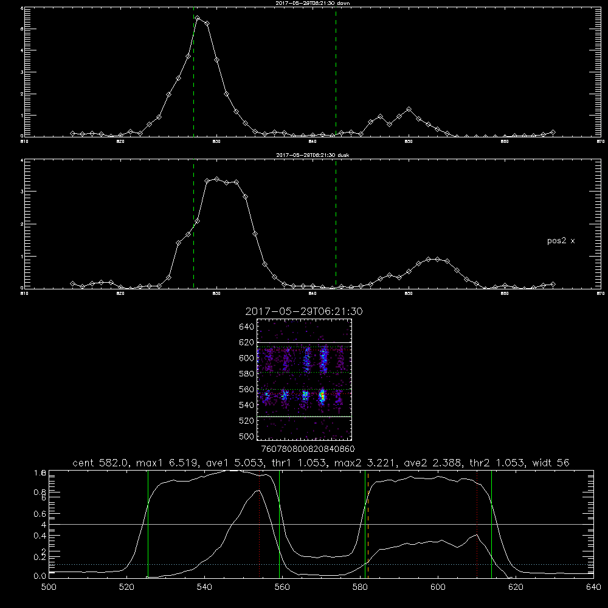Select left green dashed marker in dawn plot

coord(193,72)
